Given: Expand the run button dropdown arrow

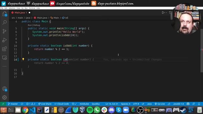Looking at the screenshot, I should coord(166,13).
